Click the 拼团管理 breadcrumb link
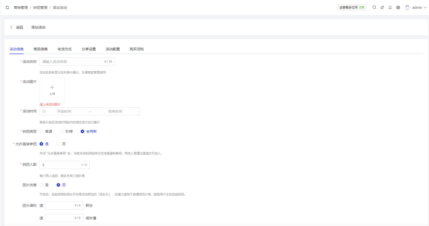The image size is (429, 226). tap(40, 8)
